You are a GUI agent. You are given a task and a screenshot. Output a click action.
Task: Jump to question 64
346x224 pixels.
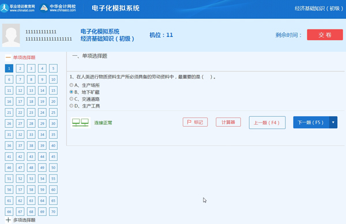[x=42, y=200]
